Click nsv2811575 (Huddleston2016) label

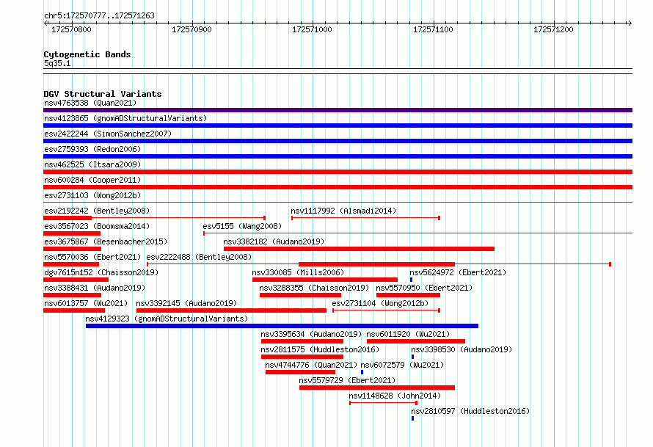coord(320,349)
